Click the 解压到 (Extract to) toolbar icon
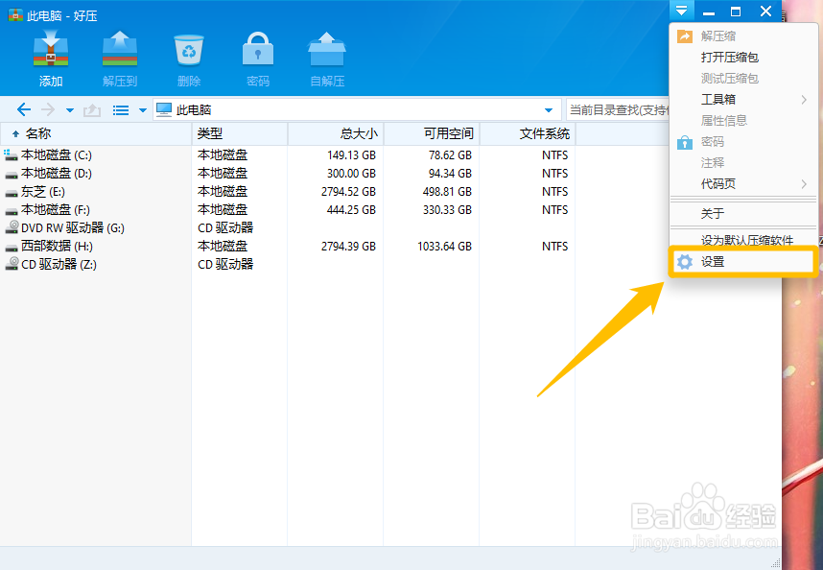The height and width of the screenshot is (570, 823). (x=120, y=49)
